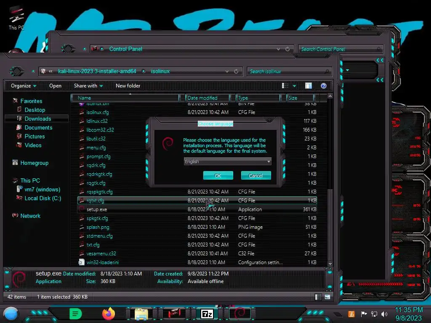Viewport: 431px width, 323px height.
Task: Switch to large icons view status icon
Action: [x=327, y=297]
